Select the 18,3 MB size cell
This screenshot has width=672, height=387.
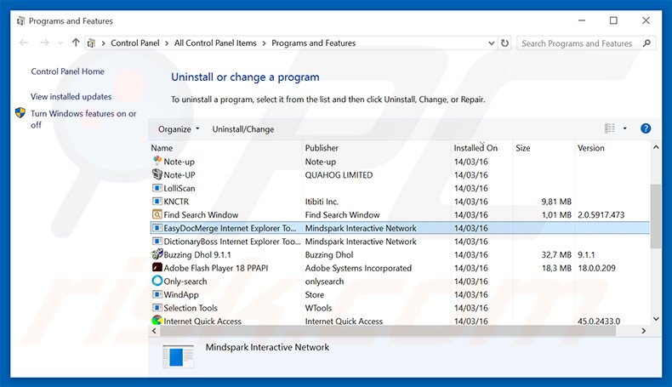pos(556,268)
